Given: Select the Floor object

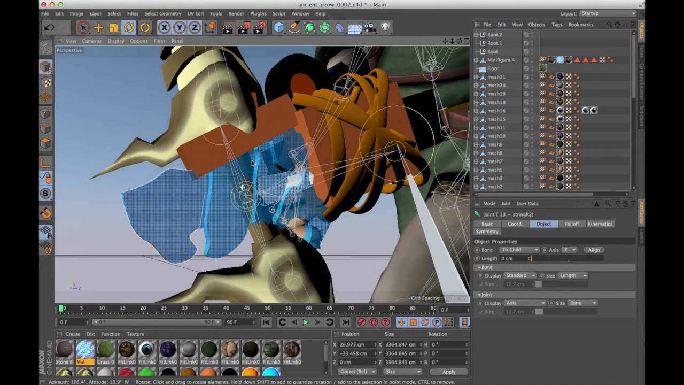Looking at the screenshot, I should pyautogui.click(x=493, y=68).
